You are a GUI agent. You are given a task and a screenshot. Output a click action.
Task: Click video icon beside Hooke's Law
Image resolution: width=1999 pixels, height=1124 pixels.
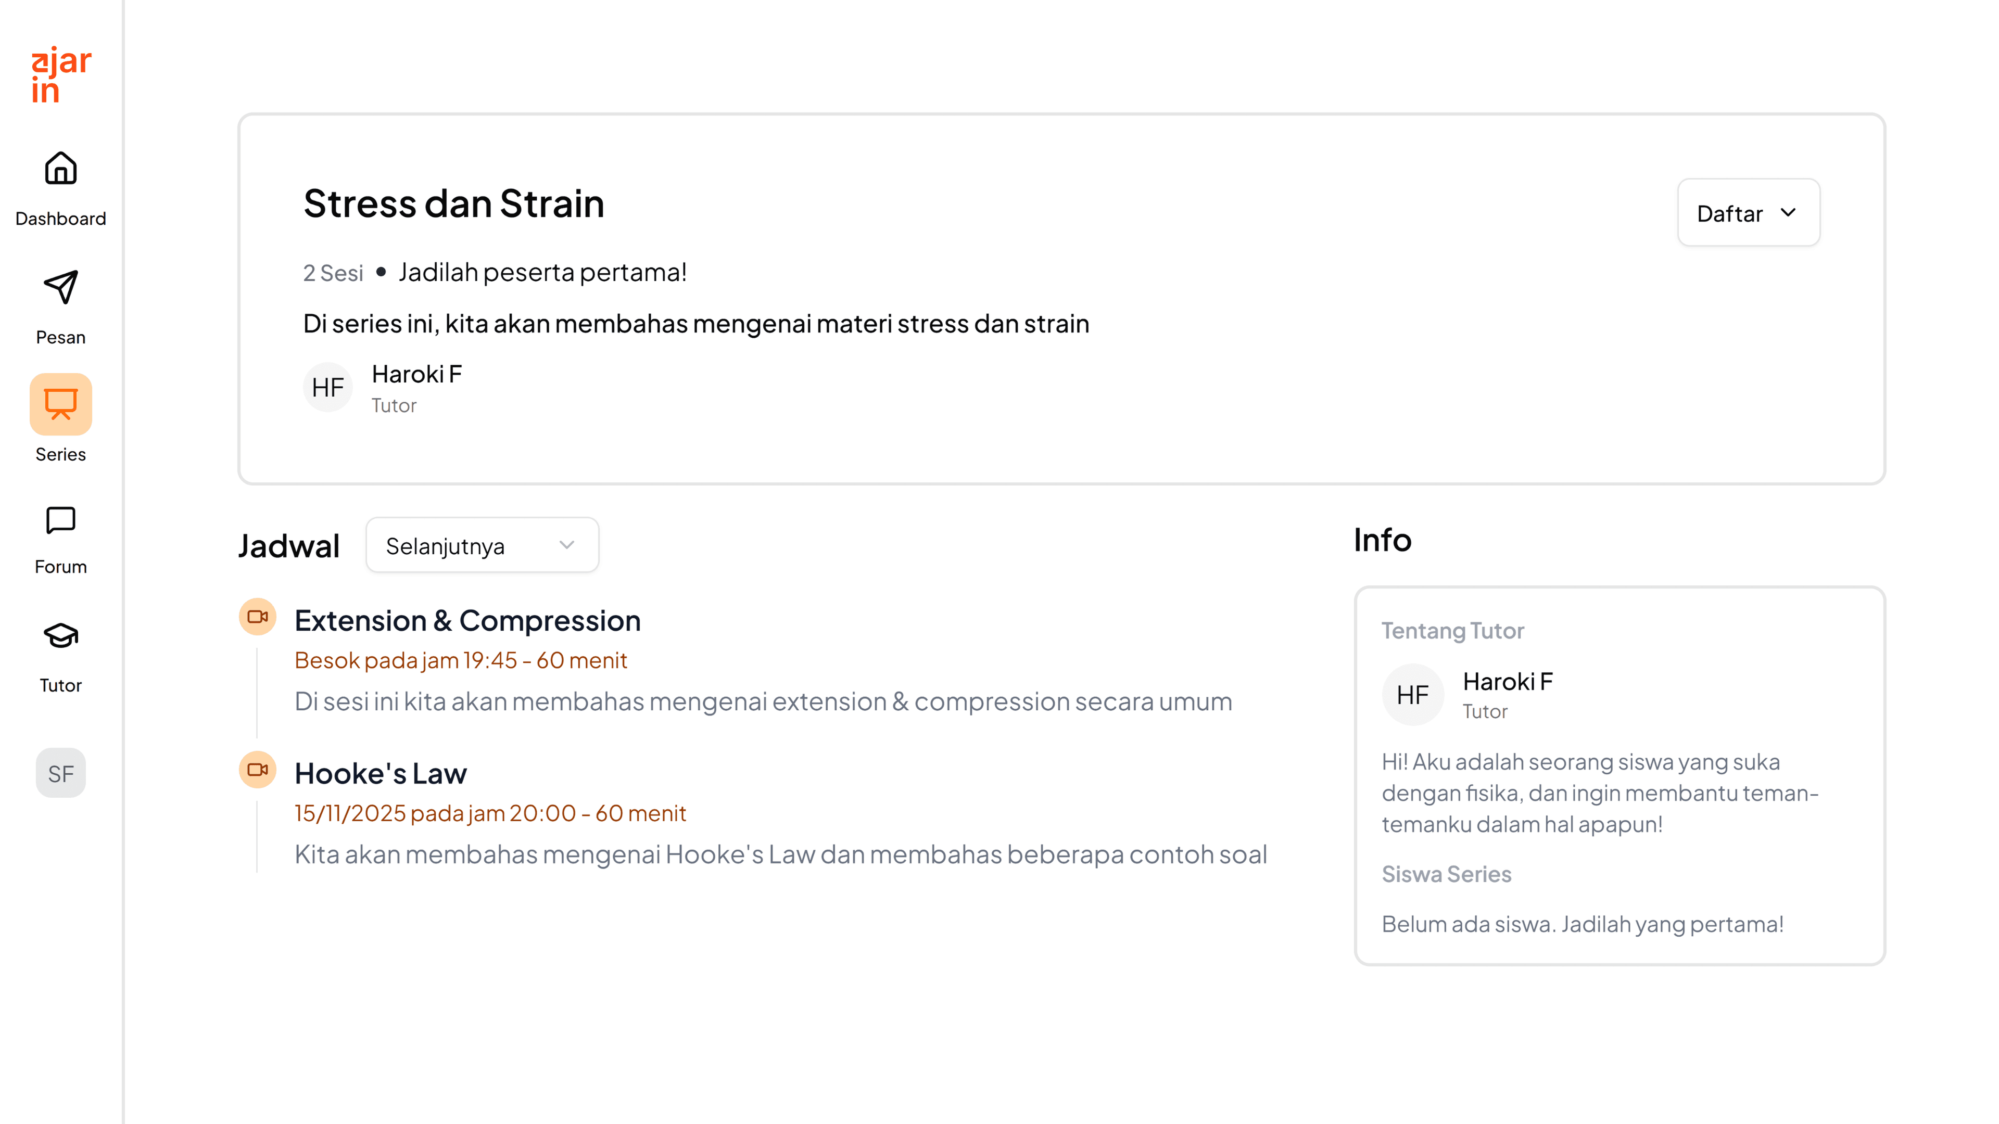coord(258,770)
